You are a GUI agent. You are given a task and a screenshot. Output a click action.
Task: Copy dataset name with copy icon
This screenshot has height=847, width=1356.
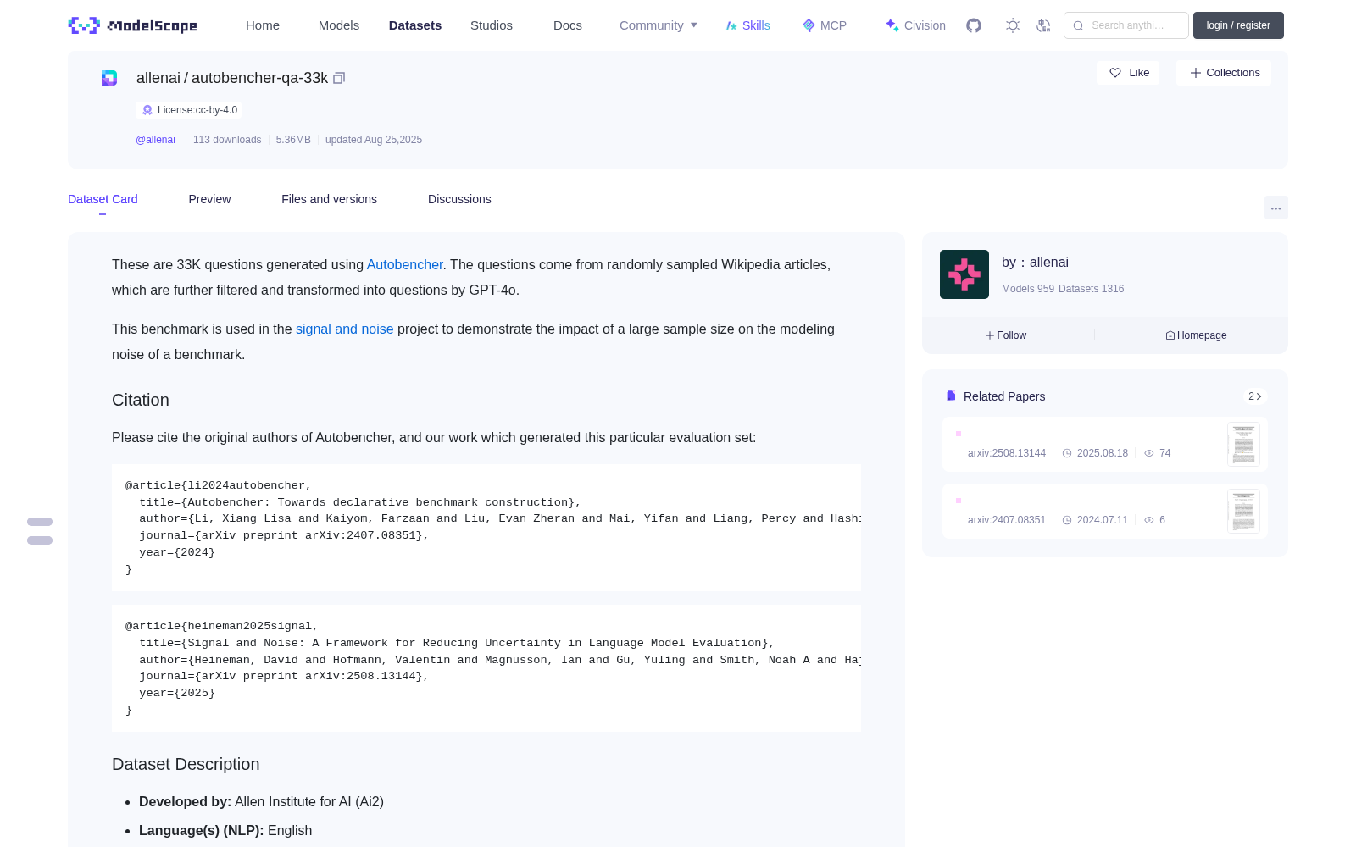[x=339, y=78]
